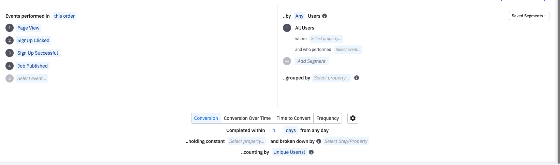Click info icon beside Unique User(s)
This screenshot has width=560, height=165.
[311, 152]
